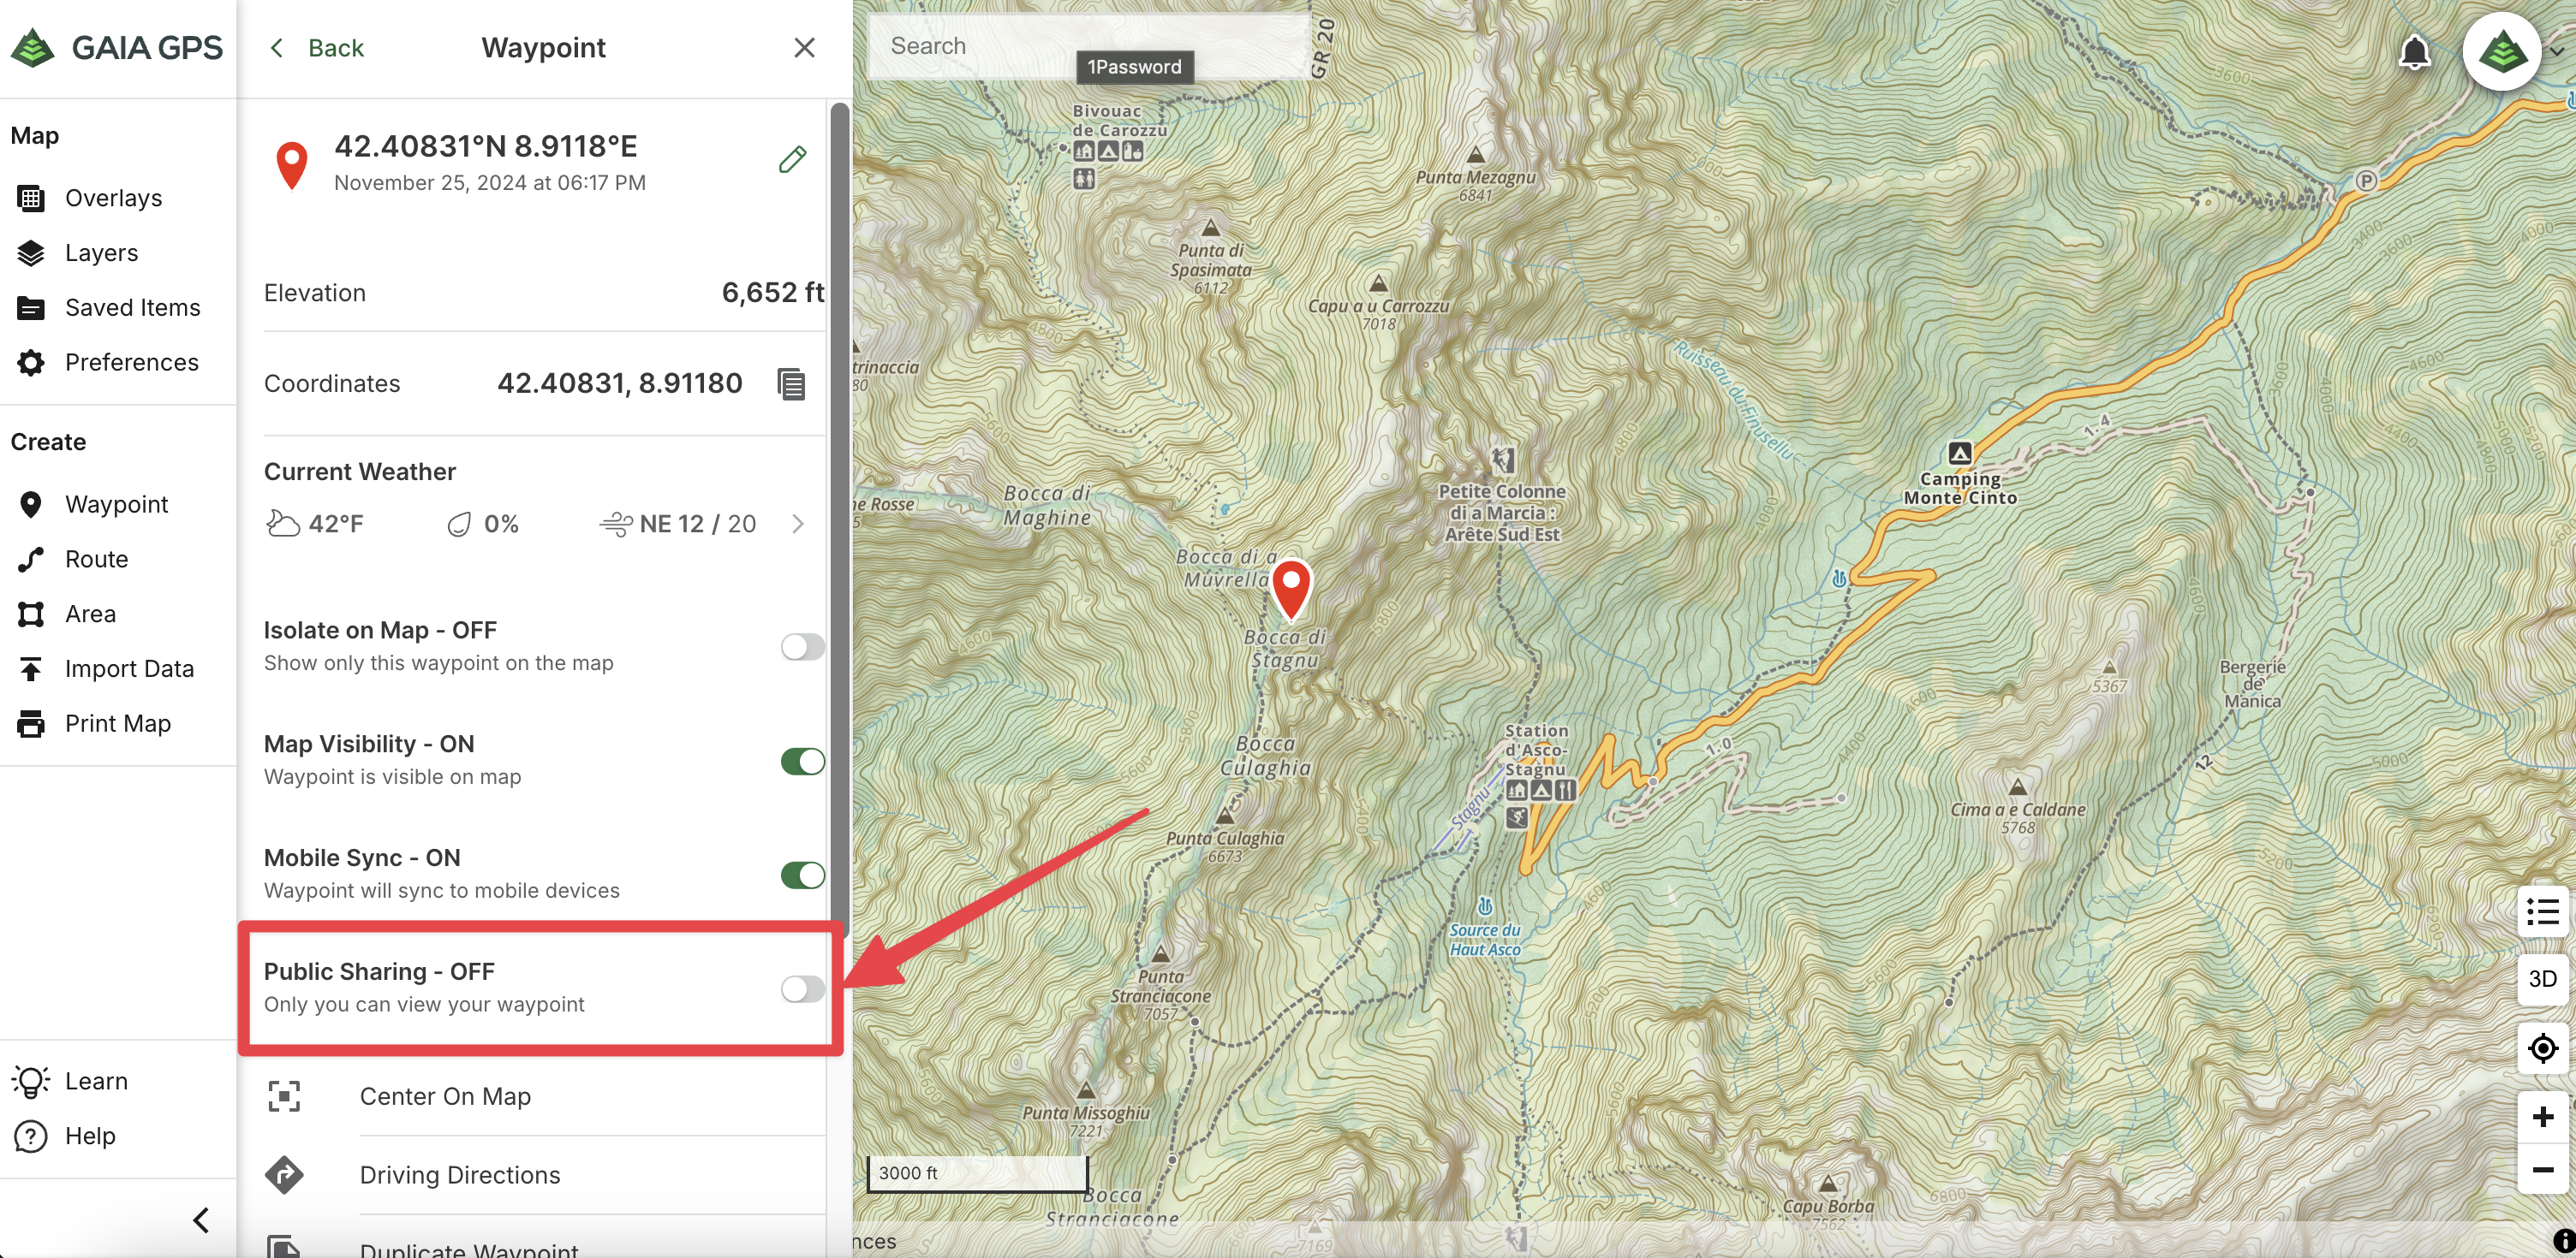The height and width of the screenshot is (1258, 2576).
Task: Click the map Search field
Action: (x=980, y=46)
